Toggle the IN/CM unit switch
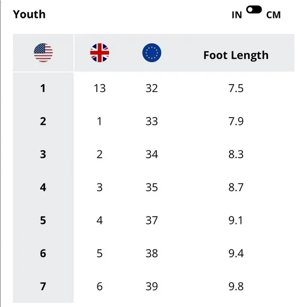The width and height of the screenshot is (307, 307). pos(254,10)
